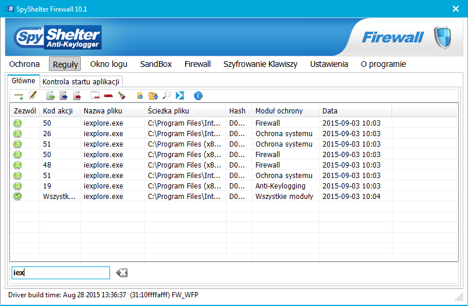Click the add rule icon with green plus

click(19, 96)
